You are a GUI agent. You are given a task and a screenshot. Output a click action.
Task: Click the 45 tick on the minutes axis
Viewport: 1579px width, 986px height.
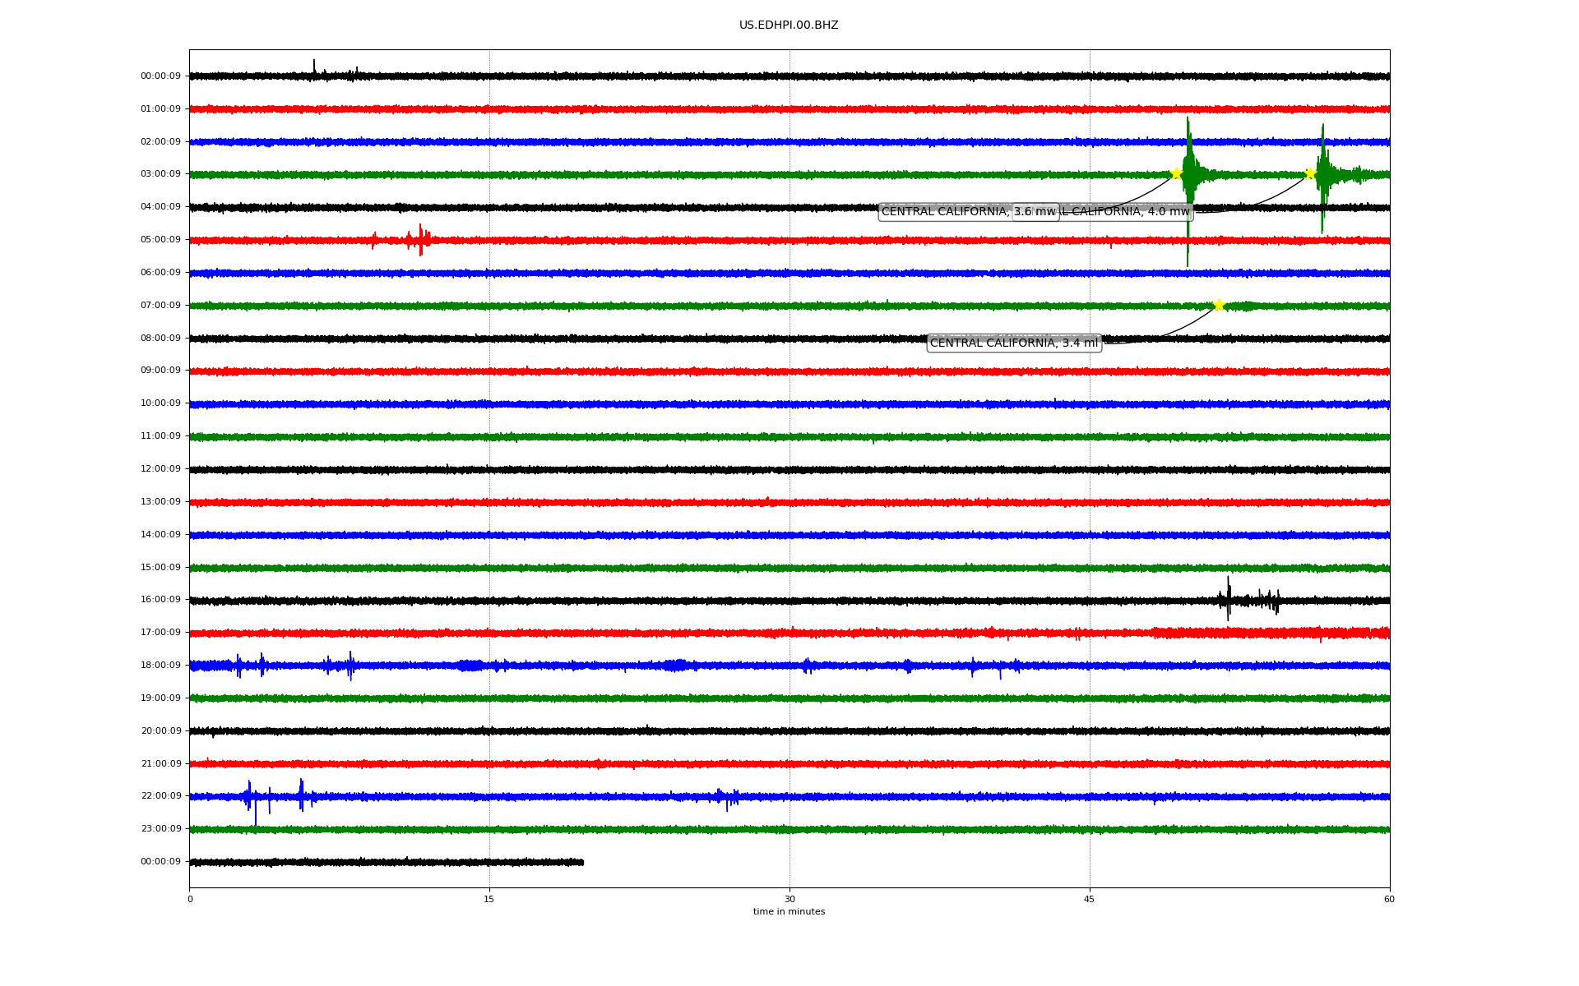(x=1090, y=899)
